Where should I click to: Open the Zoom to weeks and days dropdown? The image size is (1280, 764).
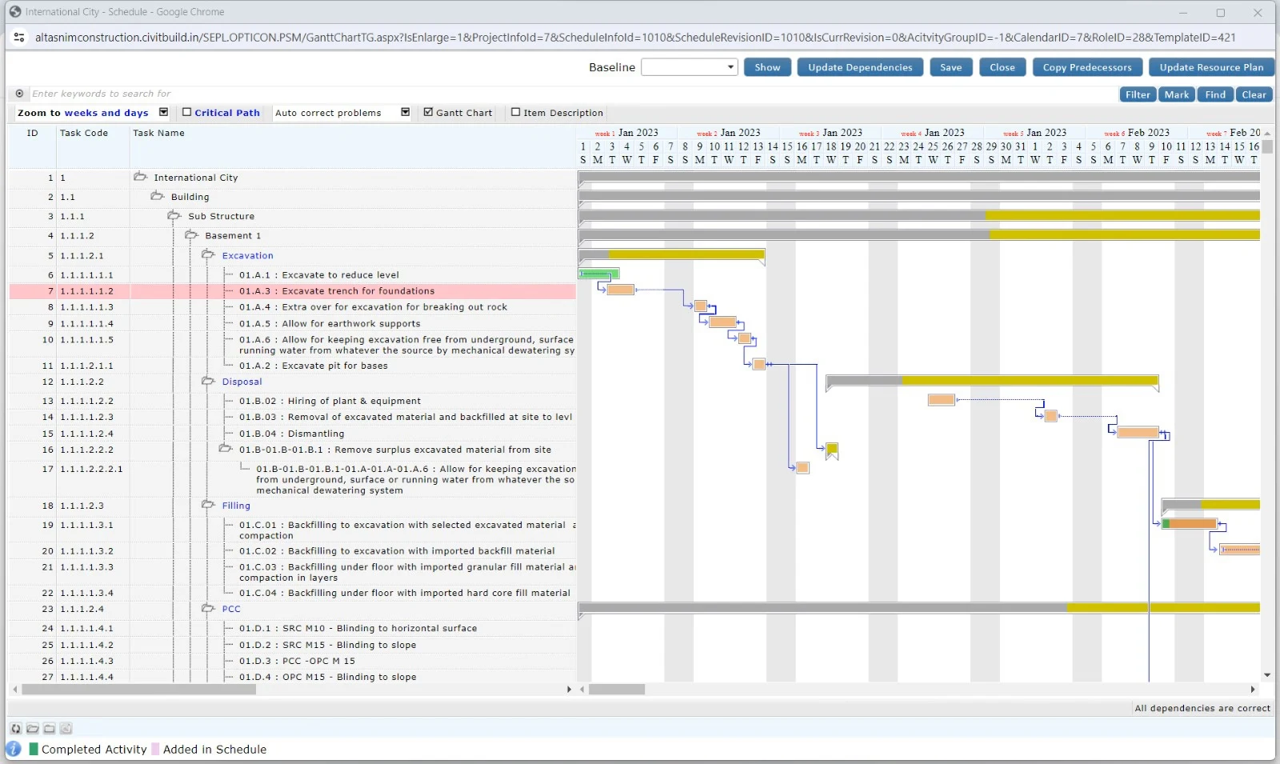pos(163,113)
